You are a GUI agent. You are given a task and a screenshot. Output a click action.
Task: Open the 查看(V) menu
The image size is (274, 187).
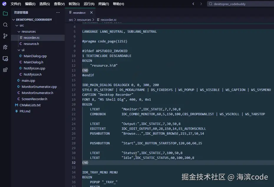tap(59, 4)
